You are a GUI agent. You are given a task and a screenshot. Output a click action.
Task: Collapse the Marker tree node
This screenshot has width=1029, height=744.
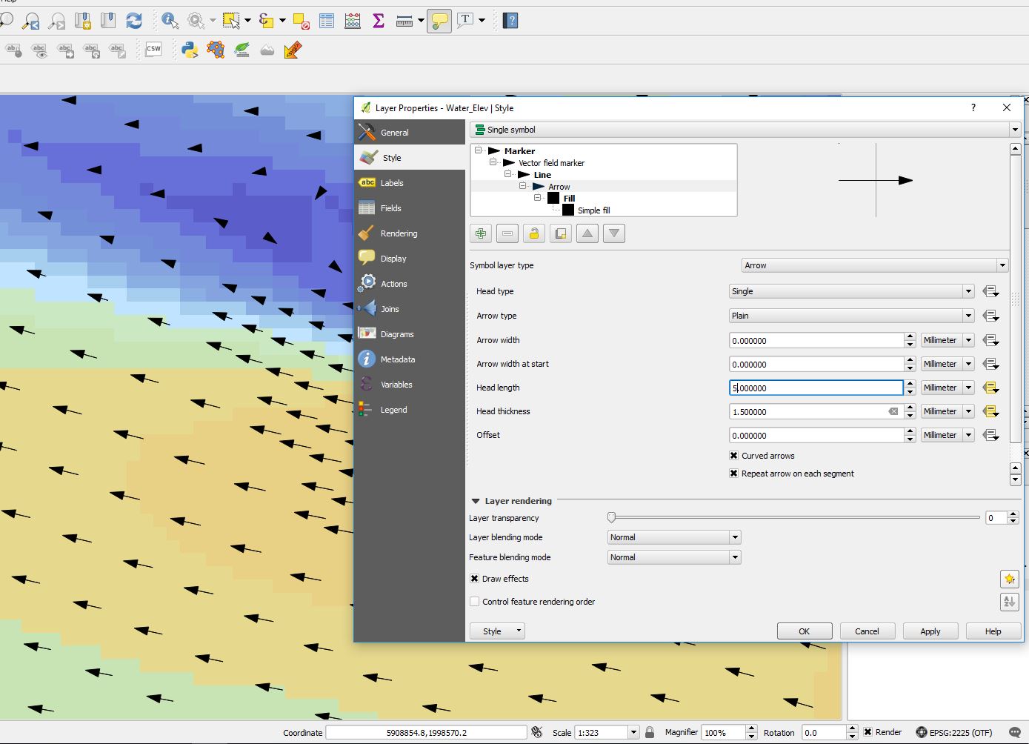[x=479, y=150]
